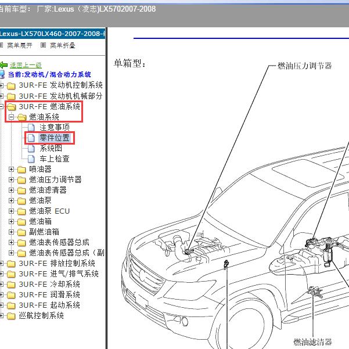
Task: Open the 注意事项 page
Action: [55, 127]
